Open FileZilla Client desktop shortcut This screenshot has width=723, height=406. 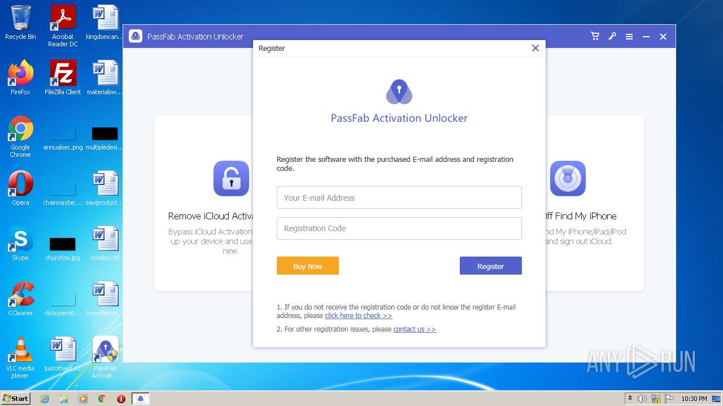pyautogui.click(x=63, y=77)
